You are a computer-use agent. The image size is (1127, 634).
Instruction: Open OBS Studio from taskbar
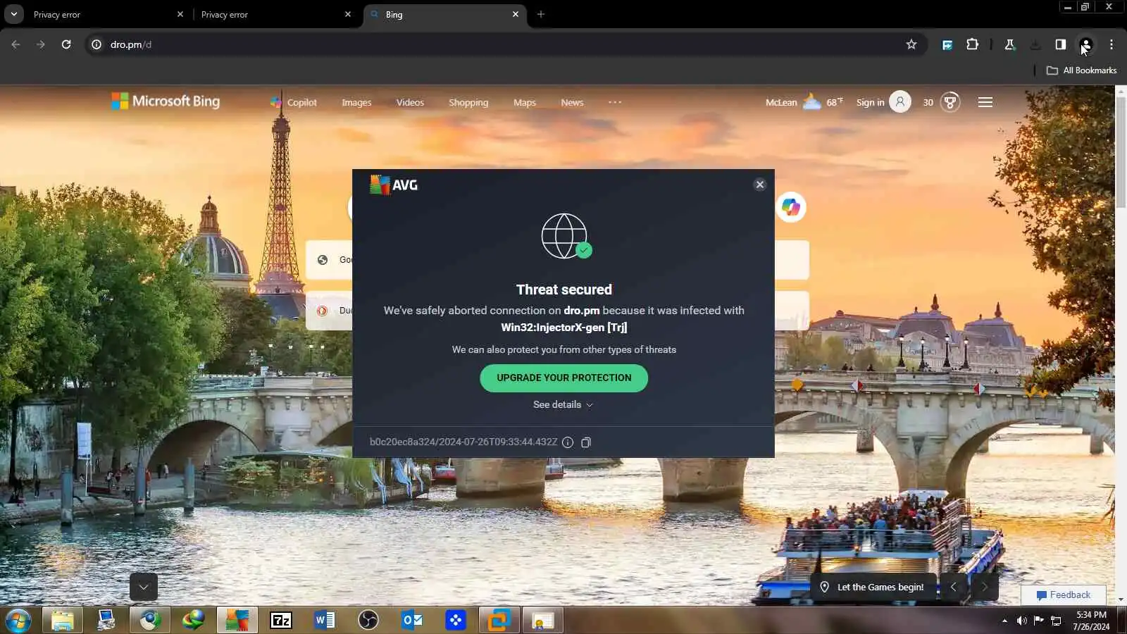click(x=368, y=621)
